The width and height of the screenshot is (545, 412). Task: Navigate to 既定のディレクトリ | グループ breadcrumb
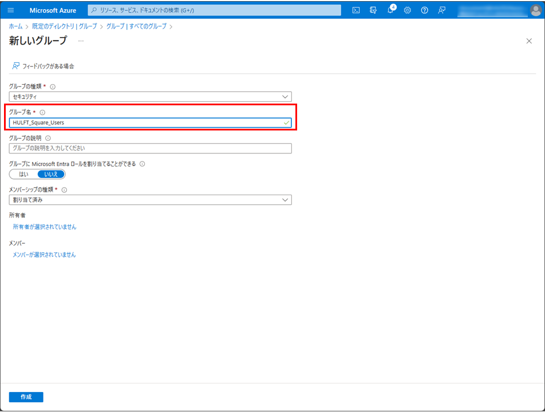(x=65, y=26)
